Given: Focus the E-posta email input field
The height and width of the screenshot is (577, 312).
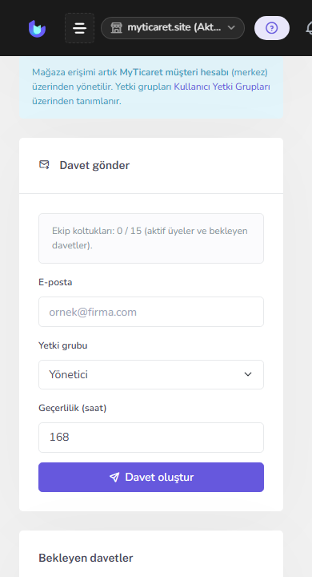Looking at the screenshot, I should 151,312.
